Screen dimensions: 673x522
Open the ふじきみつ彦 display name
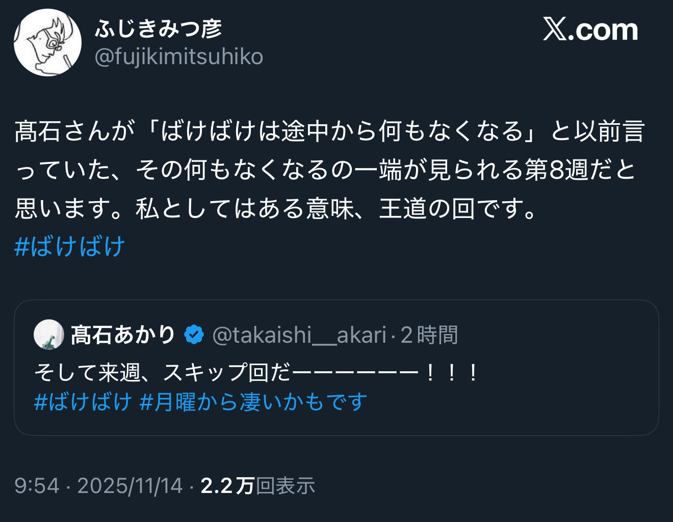coord(158,29)
